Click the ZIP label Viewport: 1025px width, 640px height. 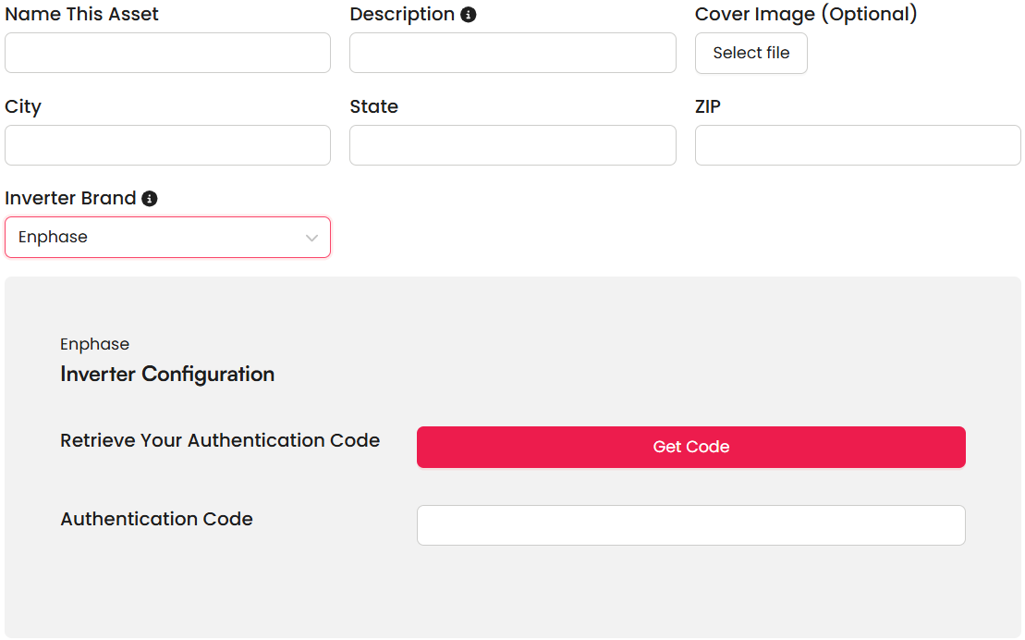click(x=708, y=106)
